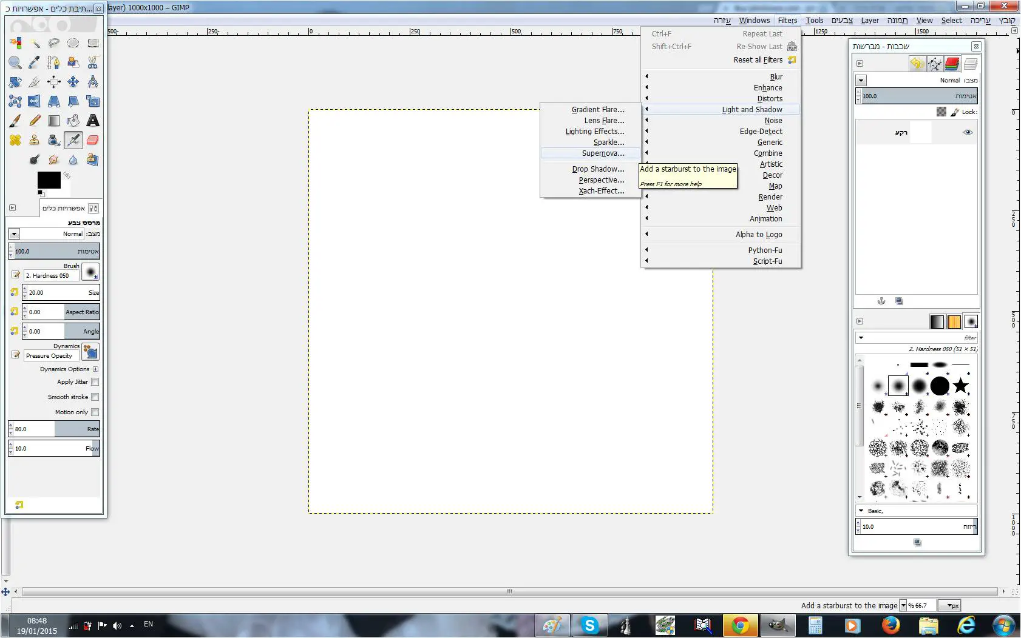Viewport: 1021px width, 638px height.
Task: Click the black foreground color swatch
Action: coord(49,180)
